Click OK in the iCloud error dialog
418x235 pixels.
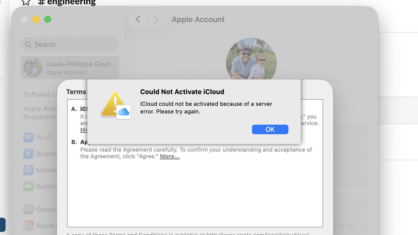coord(270,129)
